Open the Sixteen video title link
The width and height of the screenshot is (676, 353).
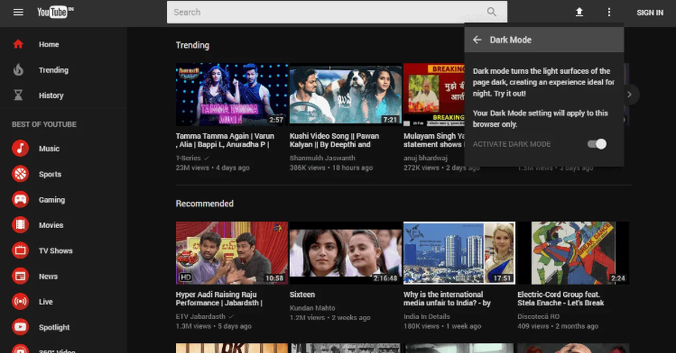(302, 295)
